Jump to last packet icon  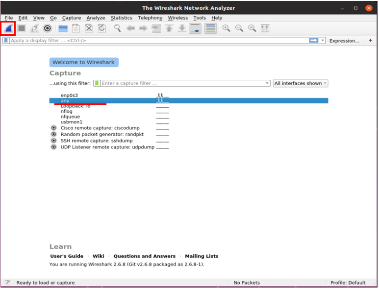[x=182, y=28]
